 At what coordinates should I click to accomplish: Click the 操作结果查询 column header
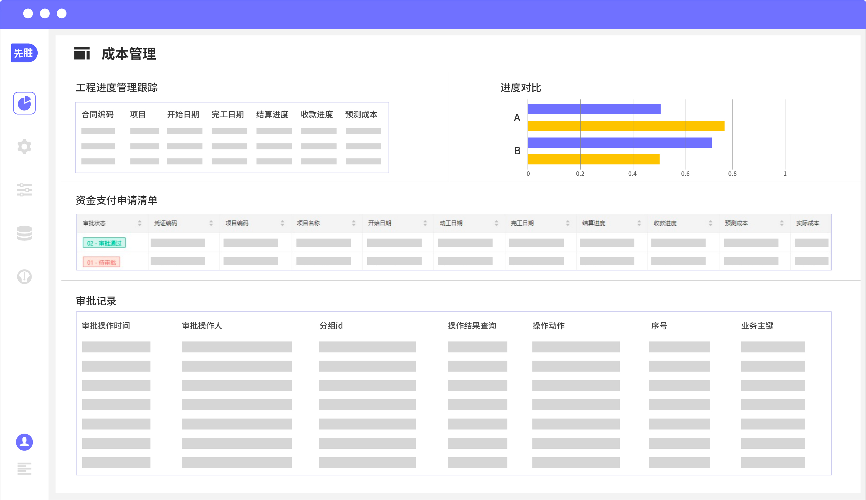pyautogui.click(x=472, y=326)
